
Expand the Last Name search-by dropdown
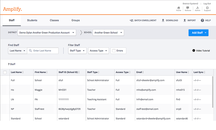(18, 51)
